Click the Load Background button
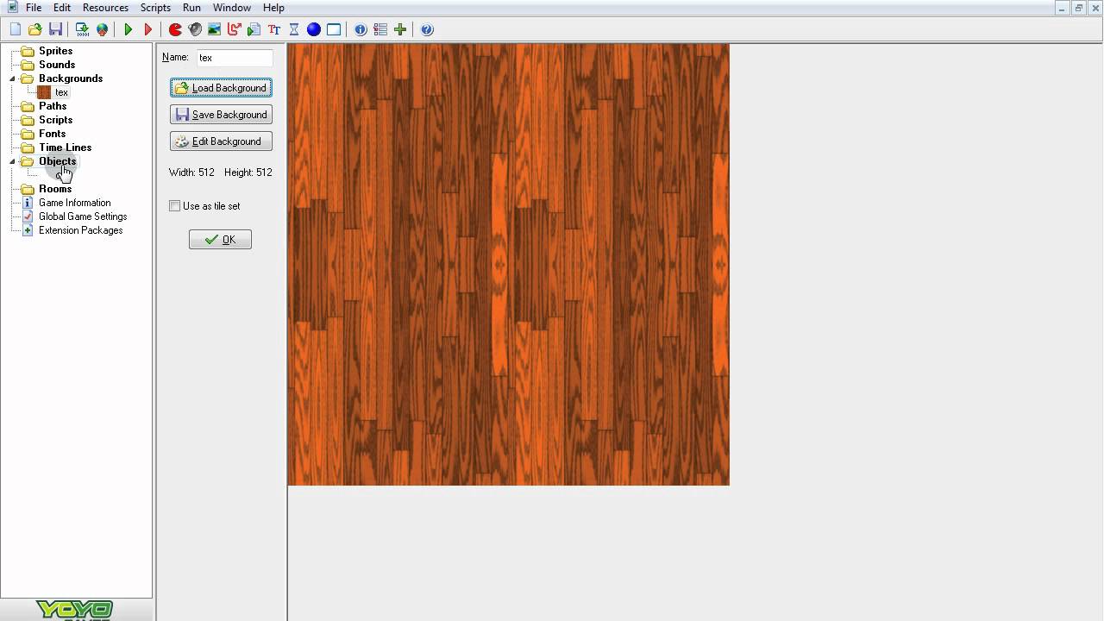This screenshot has height=621, width=1104. (221, 88)
